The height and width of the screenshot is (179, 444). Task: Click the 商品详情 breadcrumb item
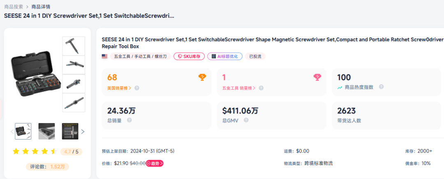point(41,7)
